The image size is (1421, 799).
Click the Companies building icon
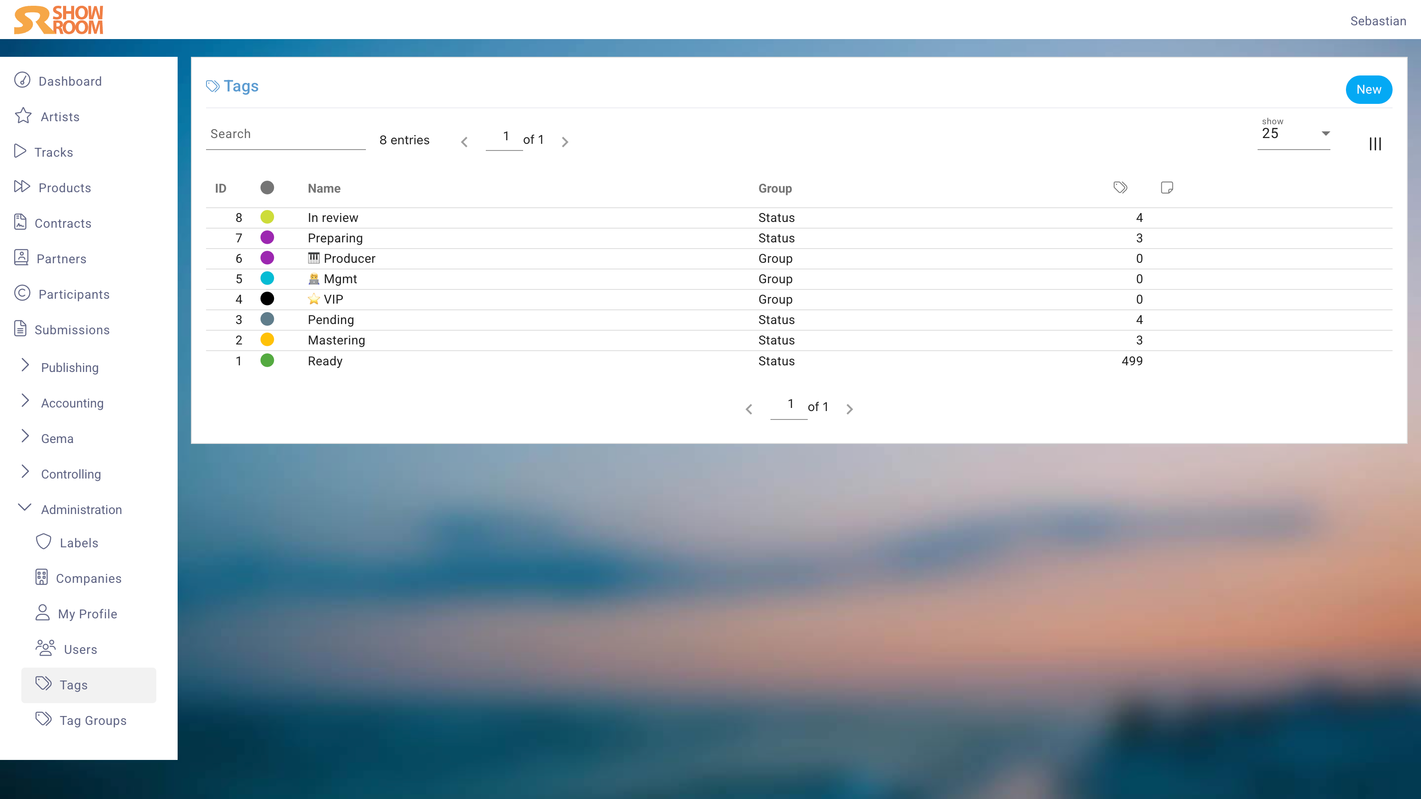41,577
